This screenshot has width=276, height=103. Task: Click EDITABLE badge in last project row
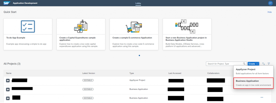tap(88, 98)
